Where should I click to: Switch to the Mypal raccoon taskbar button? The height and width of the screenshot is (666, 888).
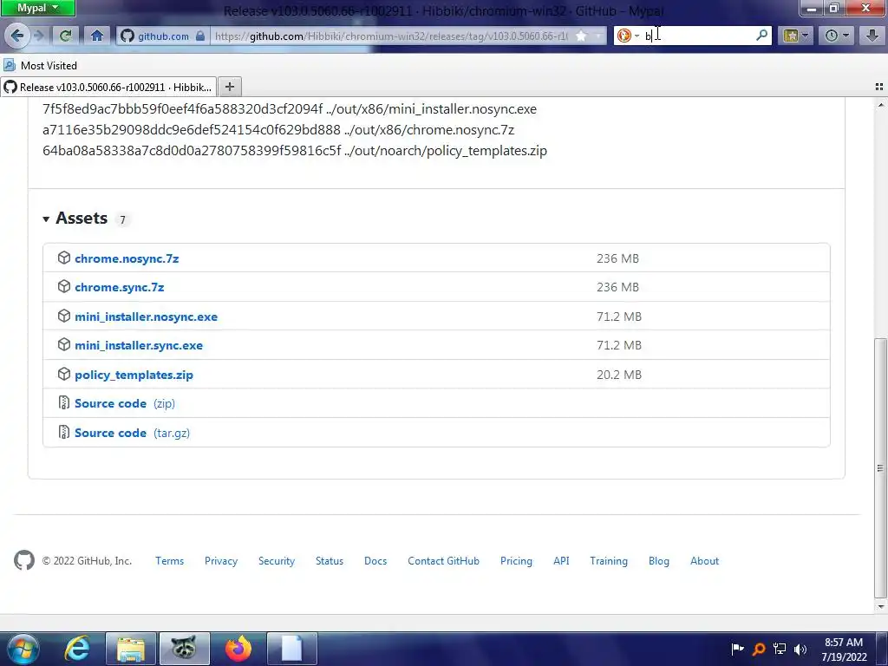[184, 649]
